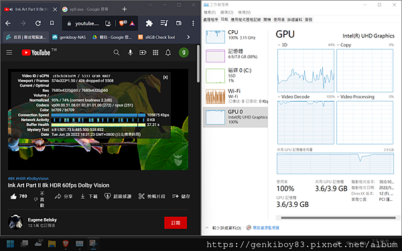Open a new browser tab
The width and height of the screenshot is (402, 251).
(x=125, y=9)
